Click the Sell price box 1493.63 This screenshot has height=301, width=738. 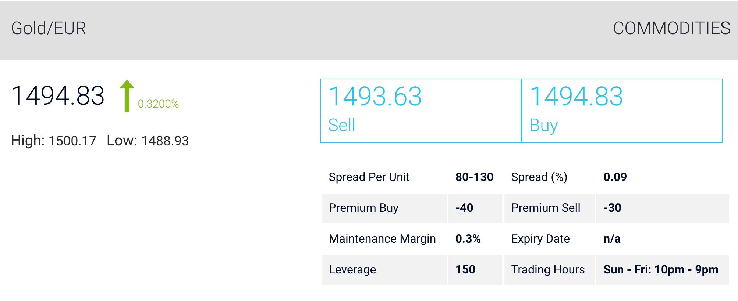(421, 110)
